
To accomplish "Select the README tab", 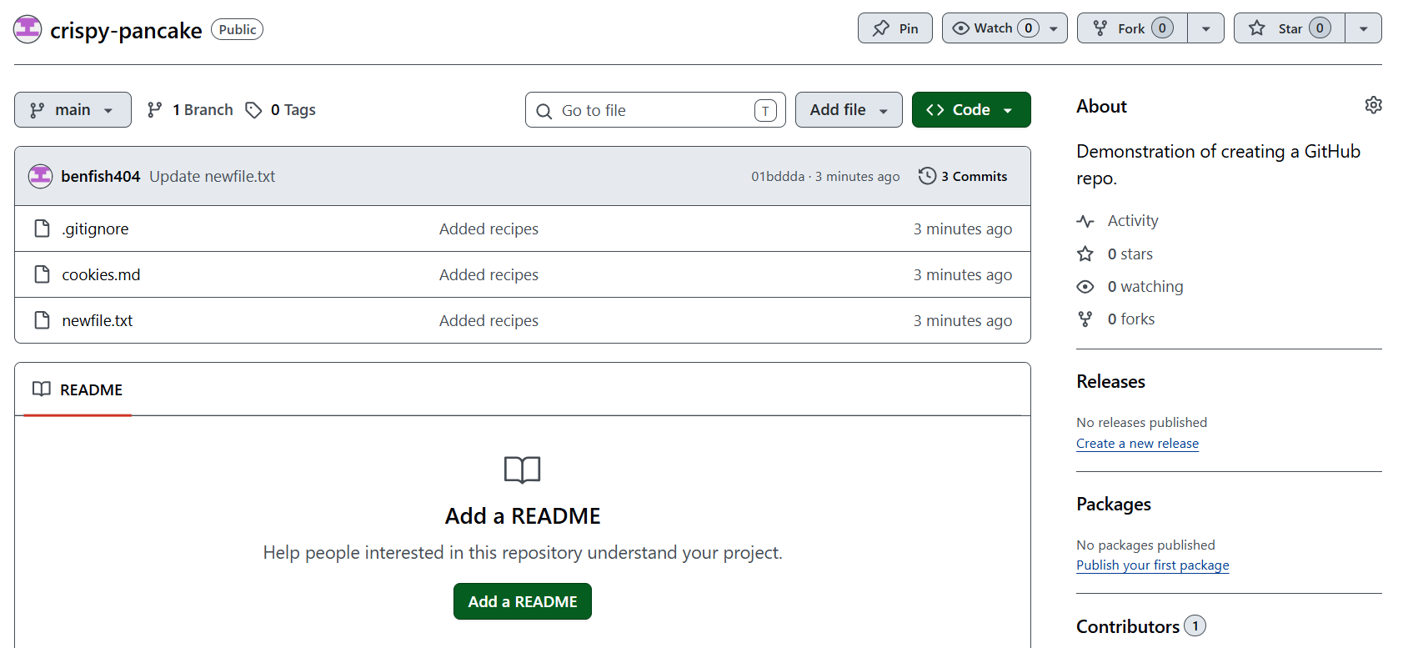I will coord(78,389).
